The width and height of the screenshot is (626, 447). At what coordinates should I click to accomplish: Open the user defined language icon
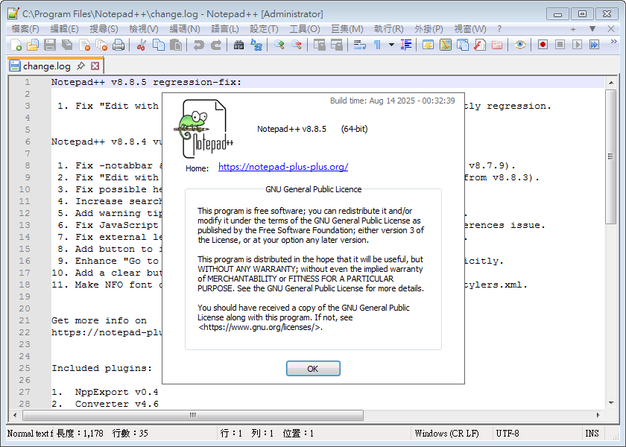point(428,45)
